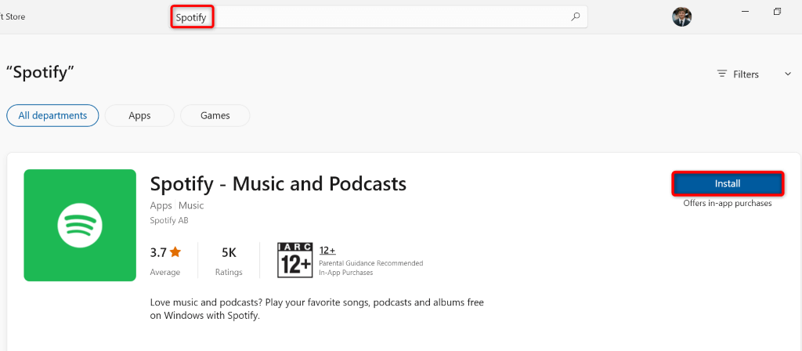Open the Spotify AB publisher name
This screenshot has height=351, width=802.
[x=168, y=221]
